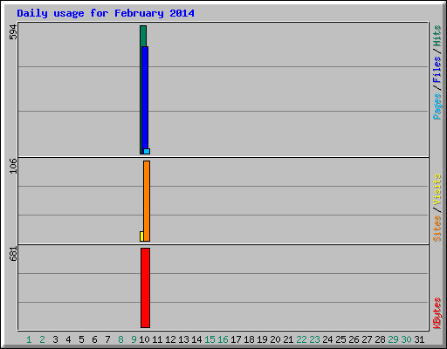Click day 19 on the x-axis
447x349 pixels.
(x=262, y=339)
